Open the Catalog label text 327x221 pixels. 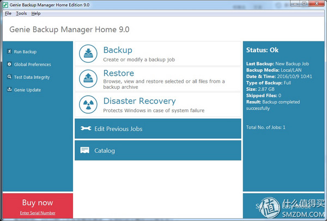point(105,151)
